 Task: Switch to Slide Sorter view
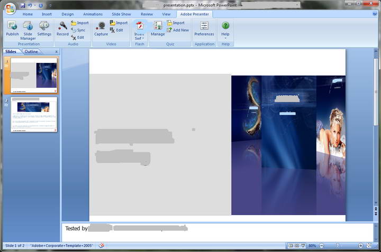pyautogui.click(x=297, y=246)
